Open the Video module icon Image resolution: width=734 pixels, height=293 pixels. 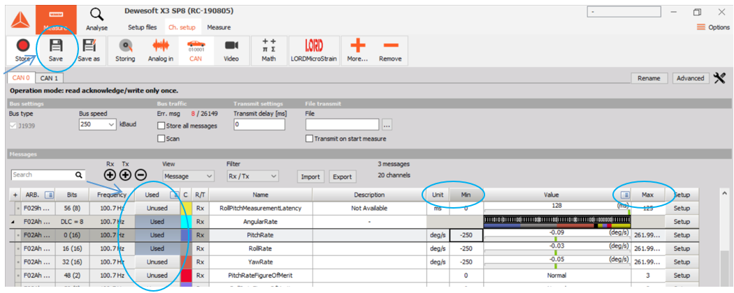click(231, 45)
